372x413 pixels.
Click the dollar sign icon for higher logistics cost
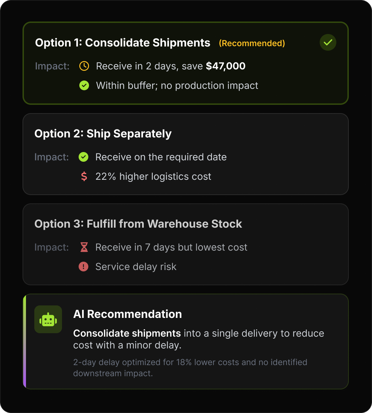[83, 176]
